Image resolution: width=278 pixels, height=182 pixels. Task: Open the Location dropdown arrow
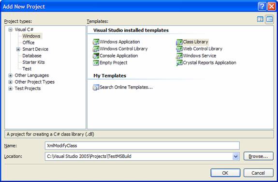tap(236, 156)
